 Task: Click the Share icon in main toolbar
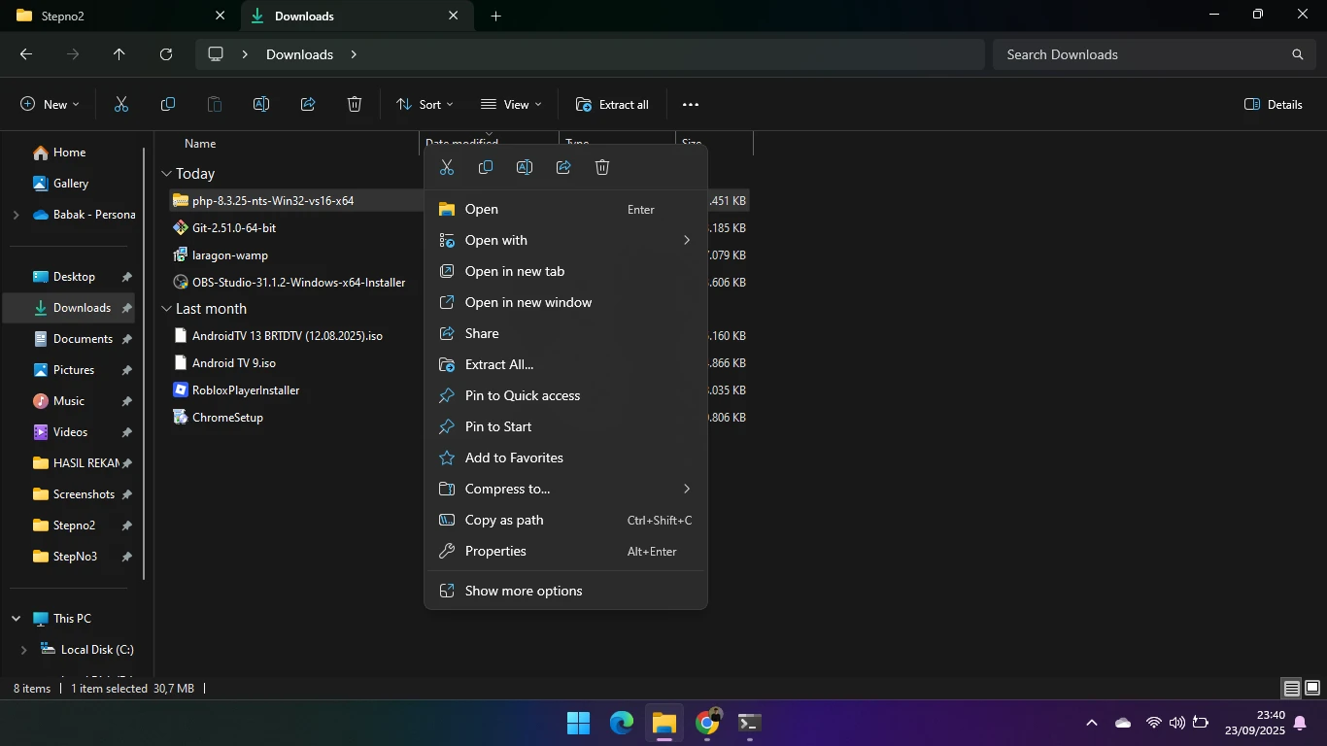coord(308,104)
